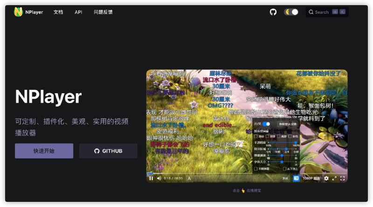Image resolution: width=373 pixels, height=207 pixels.
Task: Click the 快速开始 button
Action: click(44, 151)
